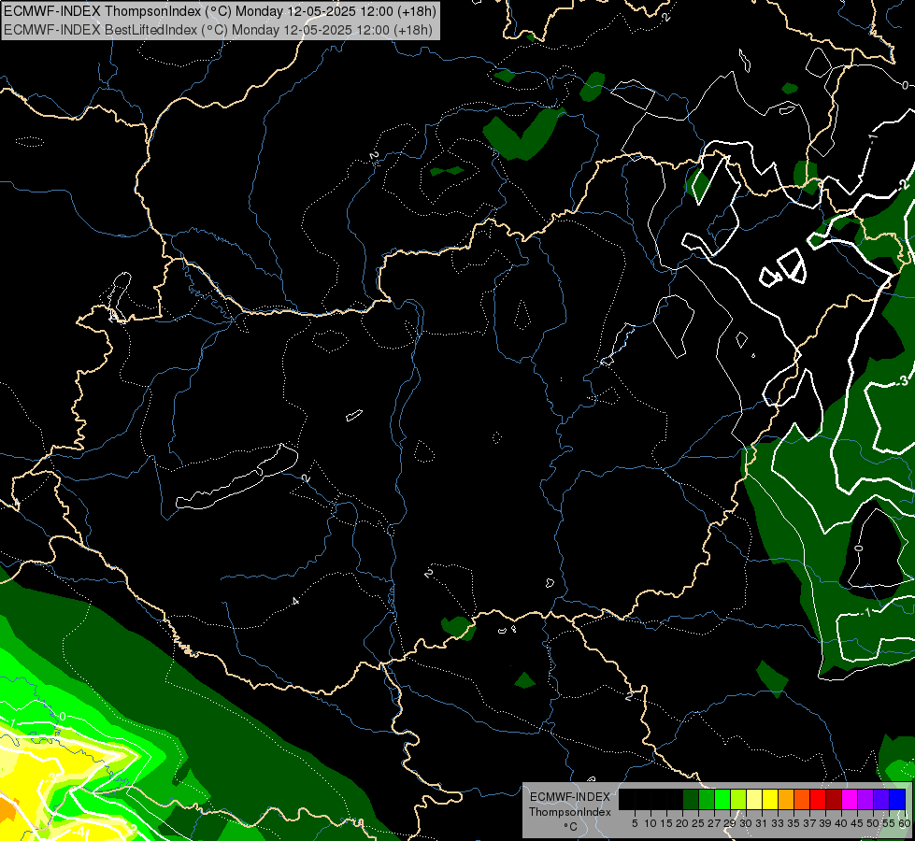This screenshot has width=915, height=841.
Task: Click the legend tick value '60'
Action: [x=904, y=823]
